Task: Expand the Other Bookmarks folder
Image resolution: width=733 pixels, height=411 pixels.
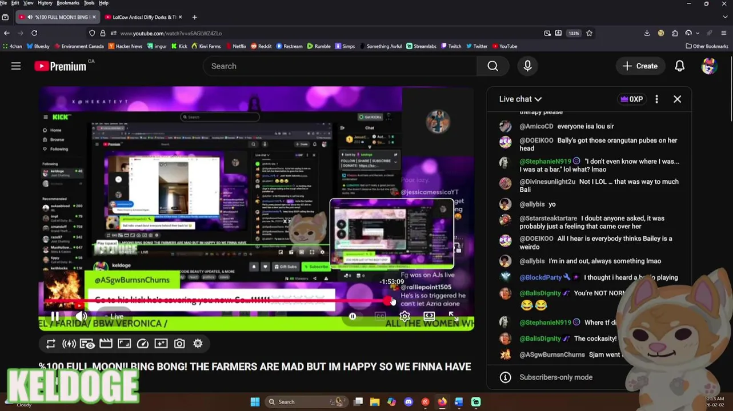Action: pos(707,46)
